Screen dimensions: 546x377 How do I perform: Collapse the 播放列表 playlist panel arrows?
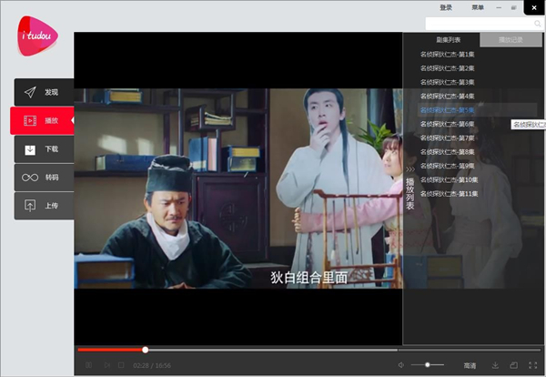point(410,169)
